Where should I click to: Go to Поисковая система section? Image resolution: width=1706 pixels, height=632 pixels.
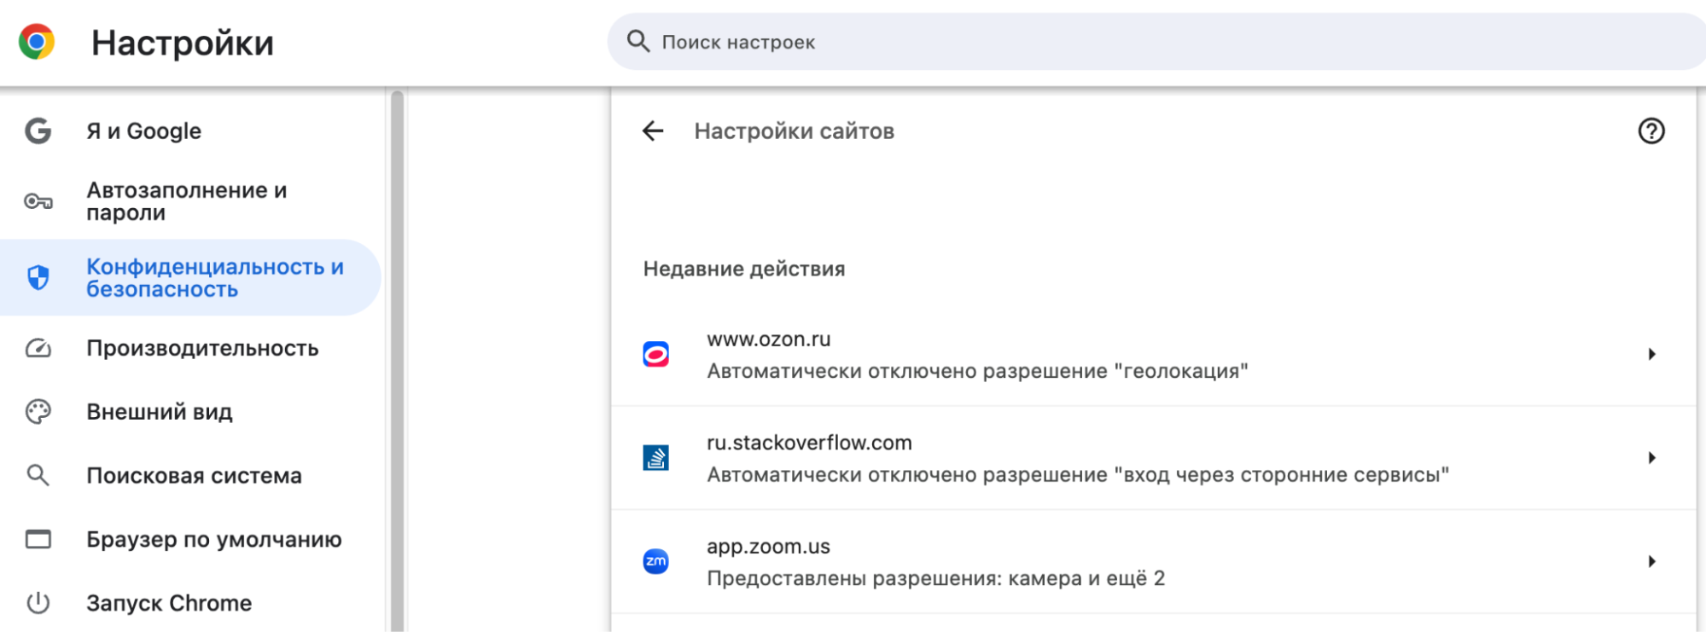tap(194, 475)
